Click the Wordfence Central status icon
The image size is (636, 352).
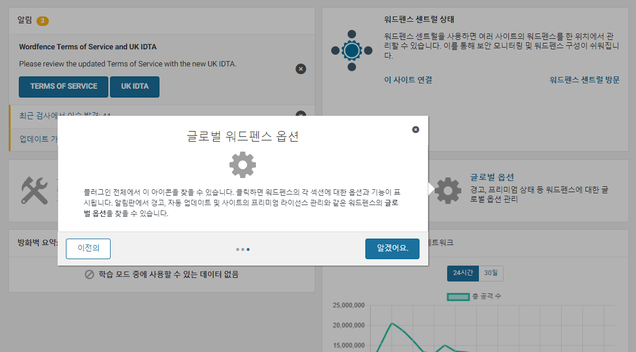[x=352, y=51]
